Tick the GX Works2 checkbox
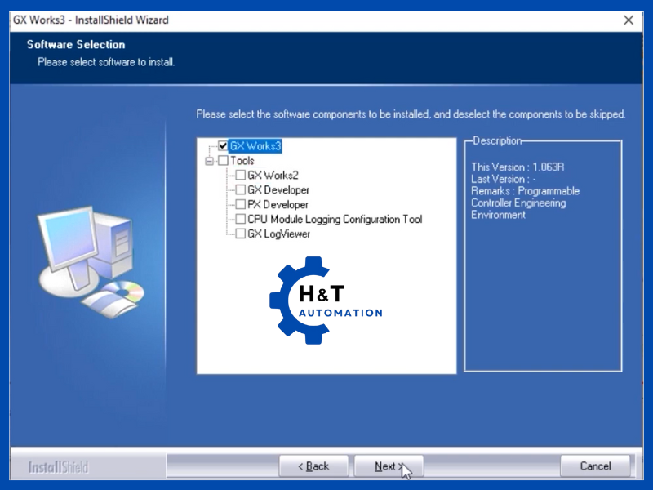 pos(240,176)
